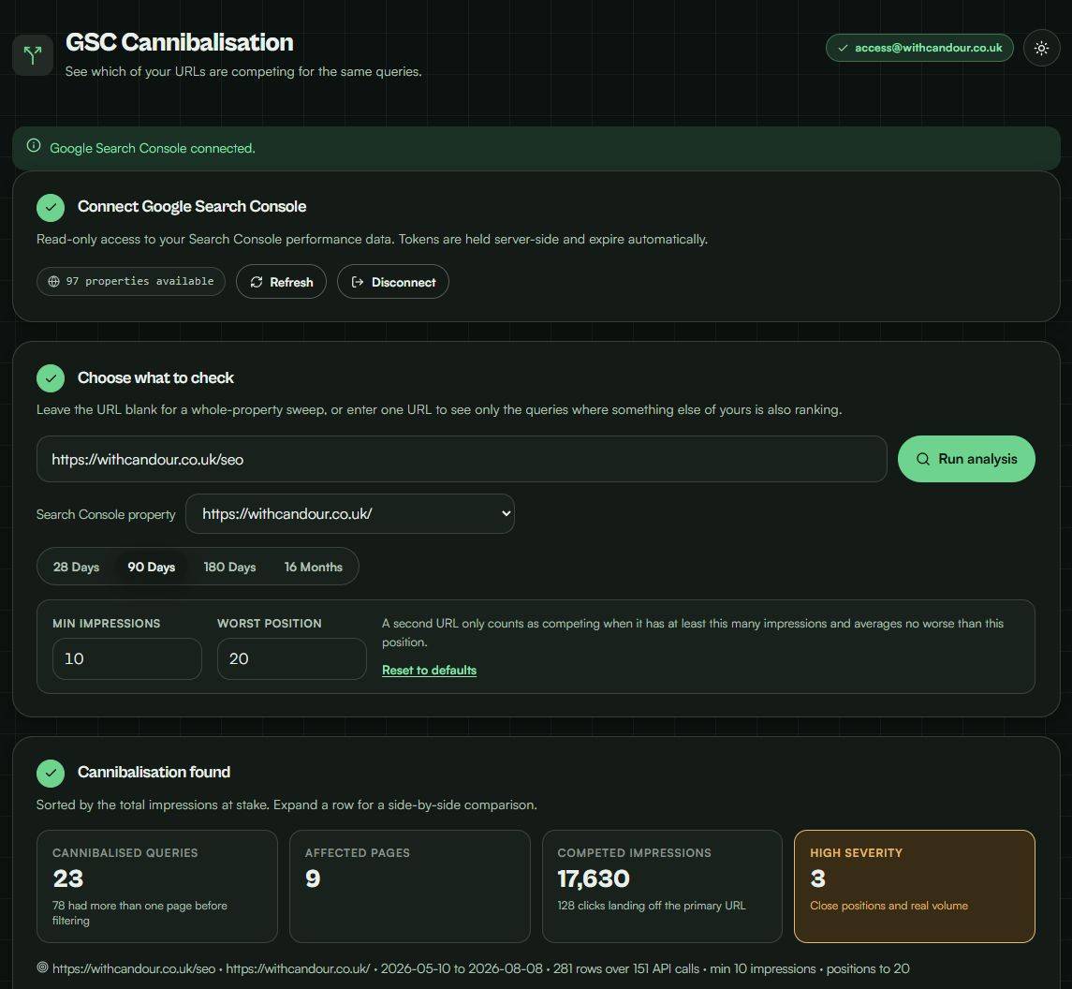Select the 90 Days range
Viewport: 1072px width, 989px height.
(x=151, y=567)
